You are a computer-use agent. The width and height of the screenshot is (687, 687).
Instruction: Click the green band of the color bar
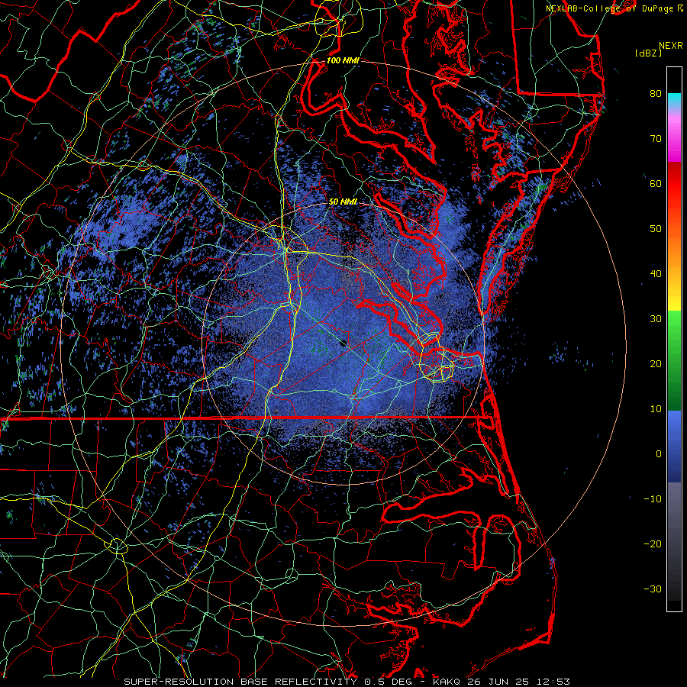674,360
